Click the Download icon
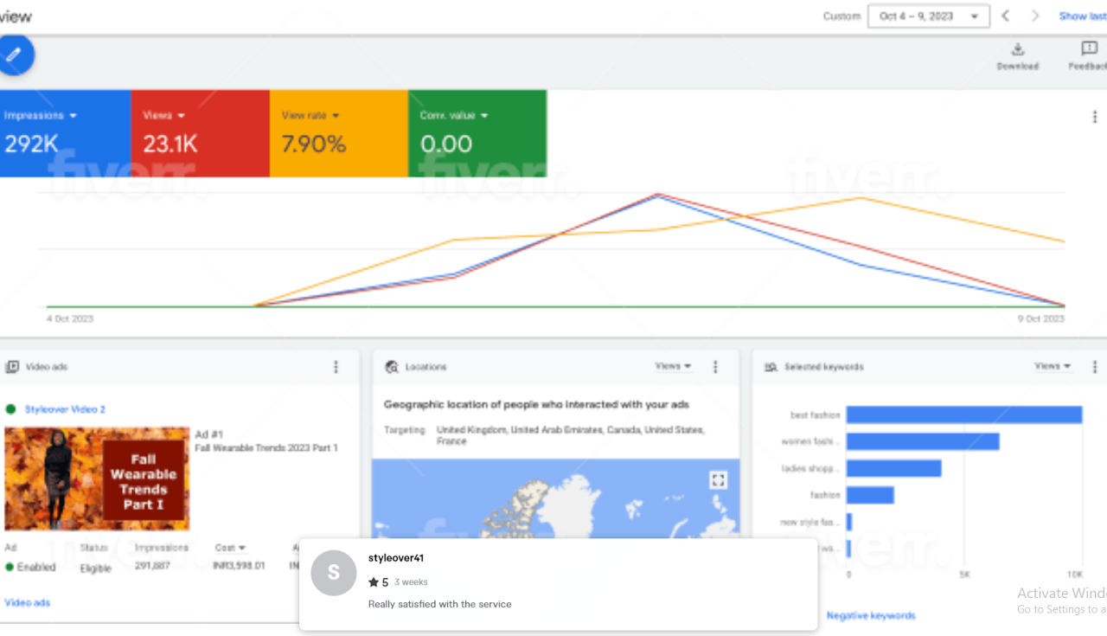The height and width of the screenshot is (636, 1107). tap(1017, 50)
